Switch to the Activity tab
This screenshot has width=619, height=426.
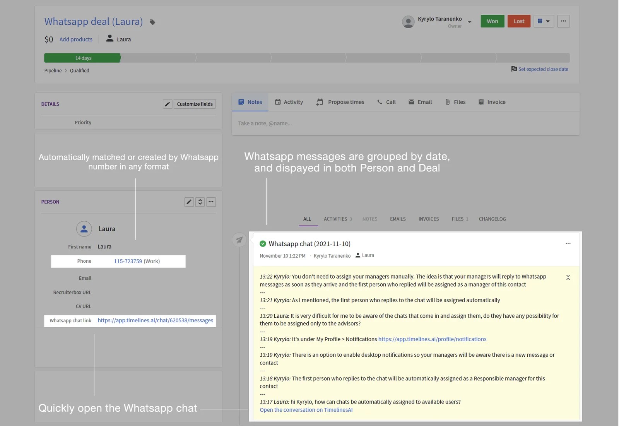pyautogui.click(x=289, y=102)
